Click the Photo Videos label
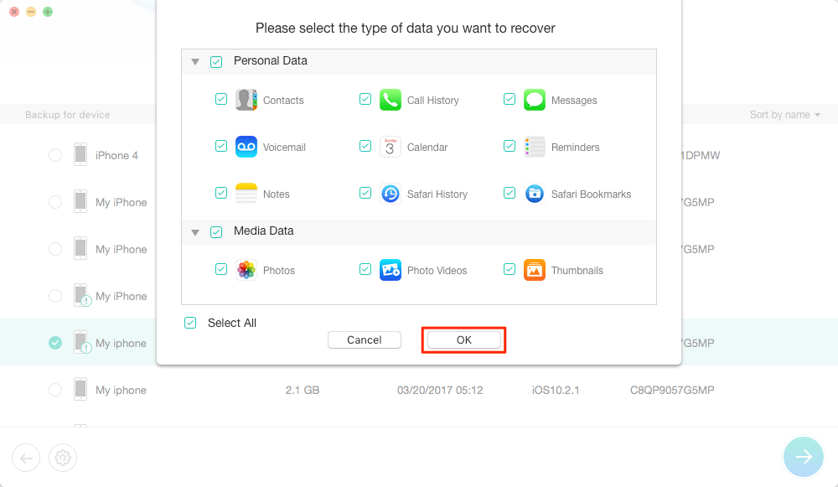The height and width of the screenshot is (487, 838). [437, 271]
